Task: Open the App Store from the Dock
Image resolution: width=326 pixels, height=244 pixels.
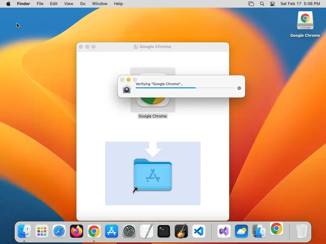Action: click(111, 231)
